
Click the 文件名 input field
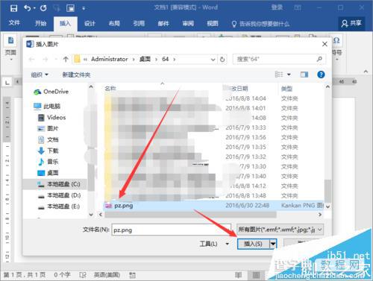[172, 230]
